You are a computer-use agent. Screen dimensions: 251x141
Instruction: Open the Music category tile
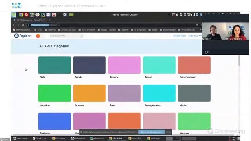click(194, 93)
